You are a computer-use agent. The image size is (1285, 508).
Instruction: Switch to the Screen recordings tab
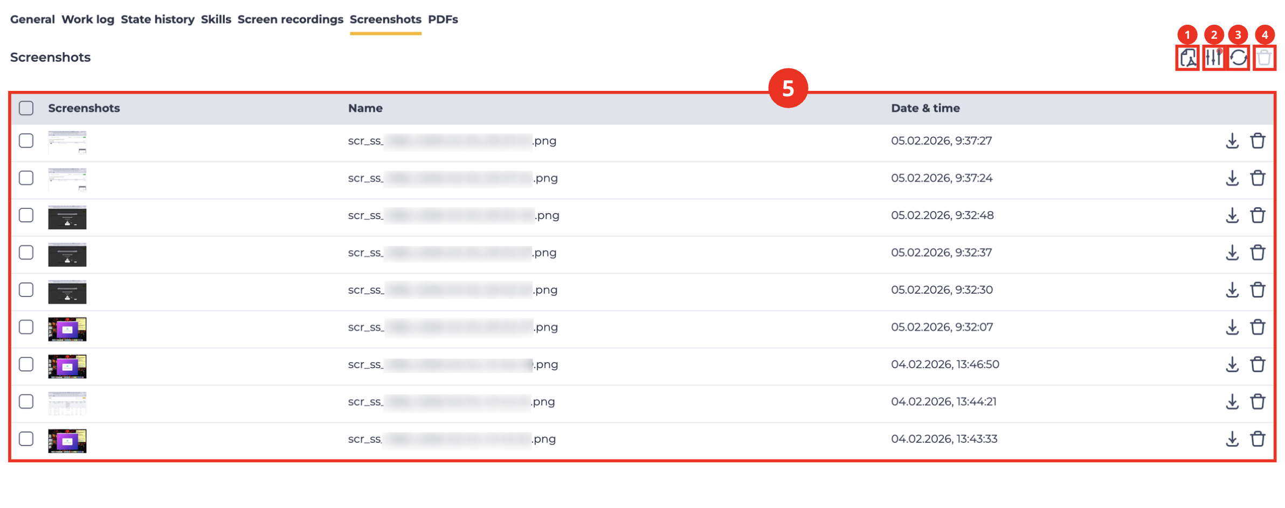(x=291, y=19)
